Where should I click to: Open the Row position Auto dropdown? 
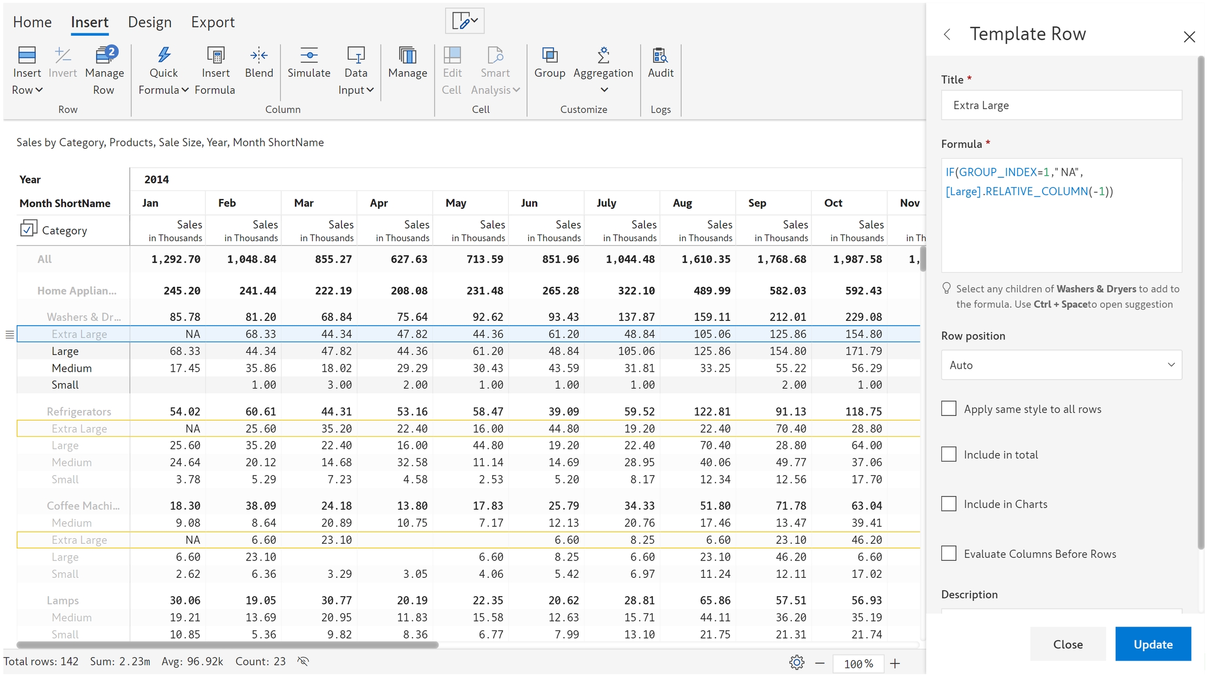point(1061,365)
